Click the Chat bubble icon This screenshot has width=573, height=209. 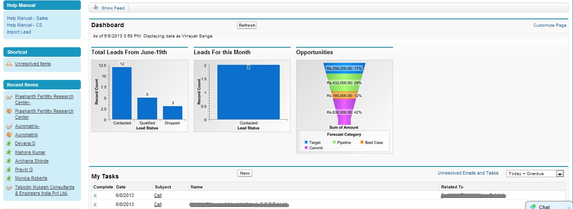tap(533, 207)
